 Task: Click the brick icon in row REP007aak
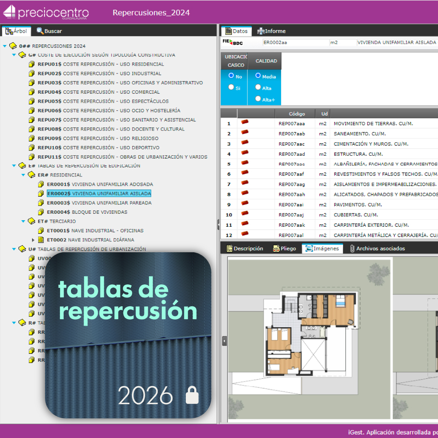245,223
